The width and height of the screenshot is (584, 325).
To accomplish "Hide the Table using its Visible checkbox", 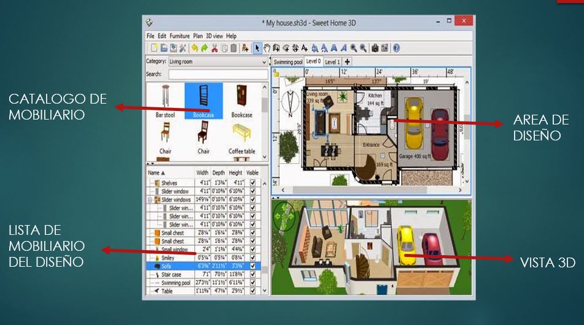I will (x=253, y=291).
